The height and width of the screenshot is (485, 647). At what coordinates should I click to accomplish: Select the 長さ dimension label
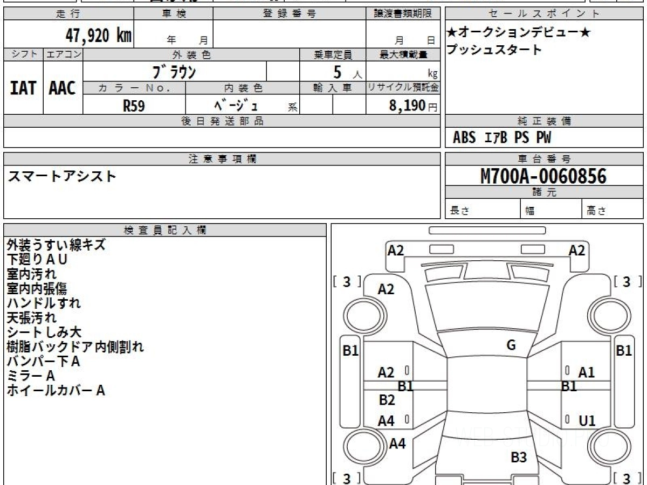459,211
